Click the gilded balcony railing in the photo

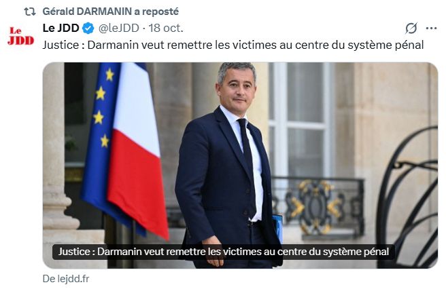(317, 206)
